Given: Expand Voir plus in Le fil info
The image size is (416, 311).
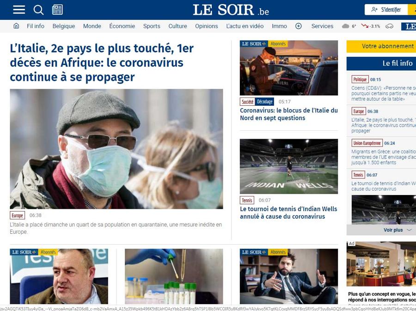Looking at the screenshot, I should click(397, 230).
